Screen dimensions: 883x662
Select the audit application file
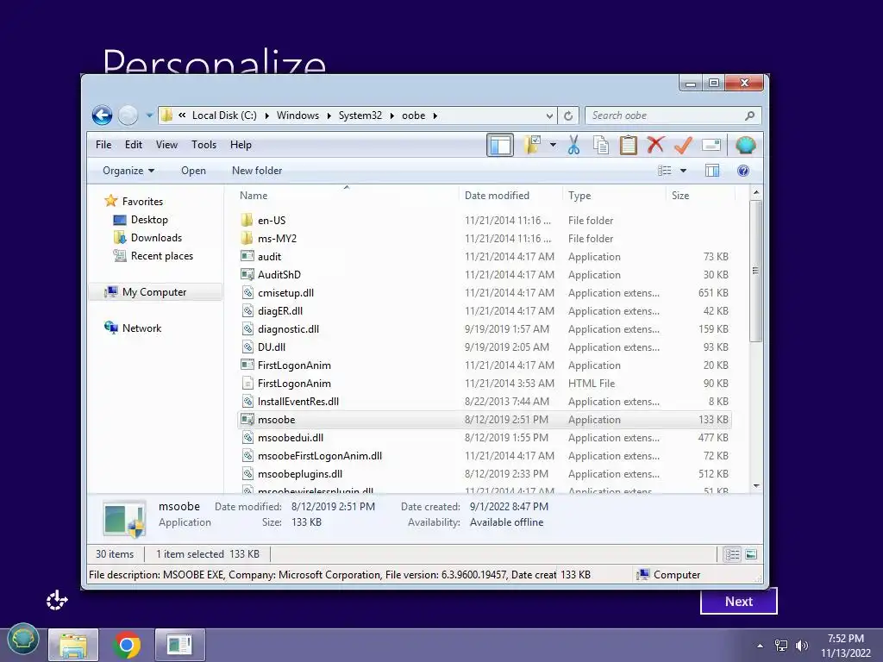(485, 257)
